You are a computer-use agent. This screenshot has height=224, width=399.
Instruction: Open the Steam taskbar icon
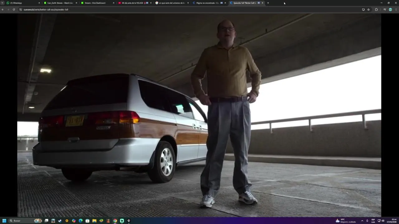[60, 221]
